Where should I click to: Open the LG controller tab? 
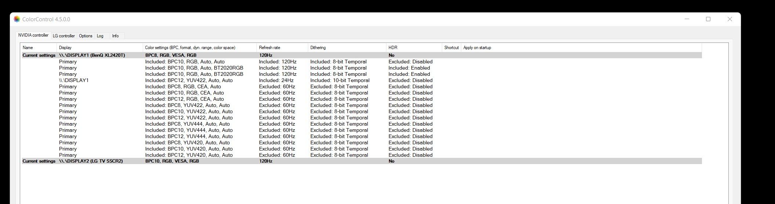pyautogui.click(x=64, y=36)
